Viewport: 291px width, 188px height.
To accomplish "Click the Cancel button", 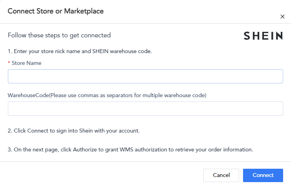I will click(x=221, y=175).
